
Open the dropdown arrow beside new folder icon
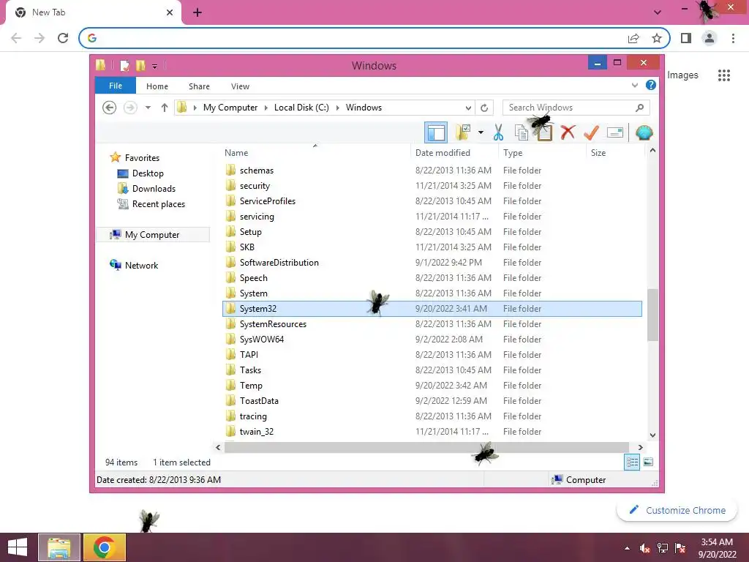481,132
